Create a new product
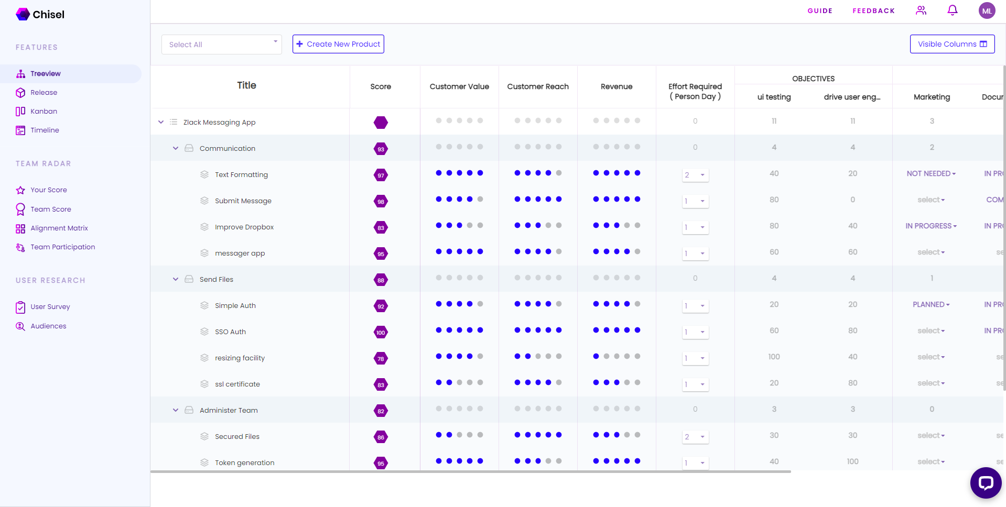Image resolution: width=1006 pixels, height=507 pixels. pyautogui.click(x=338, y=44)
